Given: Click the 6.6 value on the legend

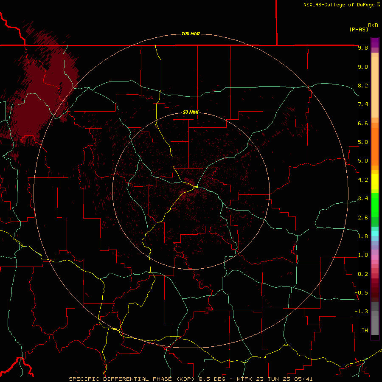Looking at the screenshot, I should click(363, 123).
